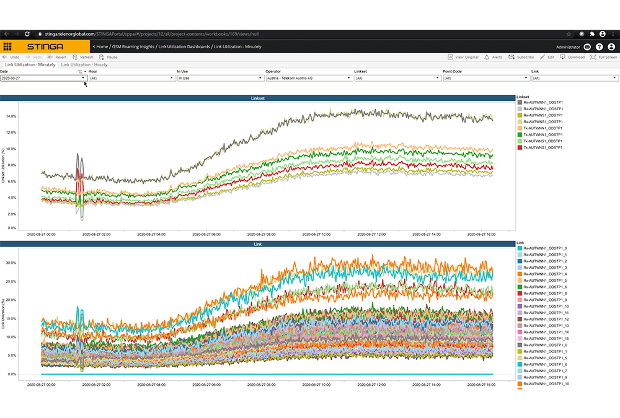Select the olive Rx-AUTWNS1_OOSTP1 Linkset swatch
The width and height of the screenshot is (620, 418).
coord(520,115)
